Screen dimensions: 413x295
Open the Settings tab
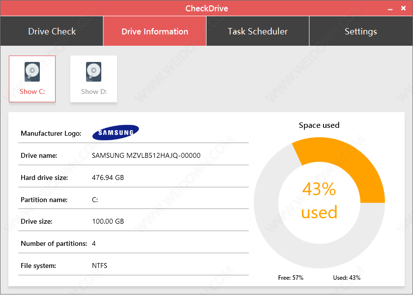[361, 31]
